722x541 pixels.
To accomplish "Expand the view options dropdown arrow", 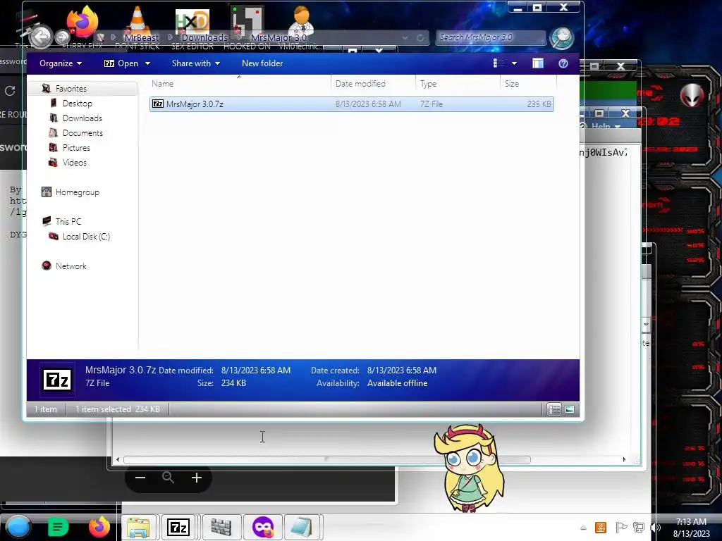I will [x=514, y=63].
